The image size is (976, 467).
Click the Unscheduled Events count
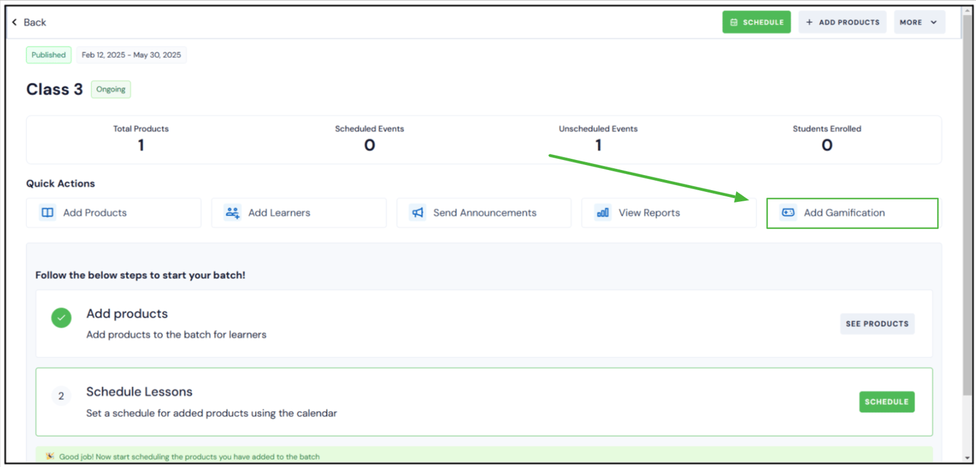coord(598,145)
